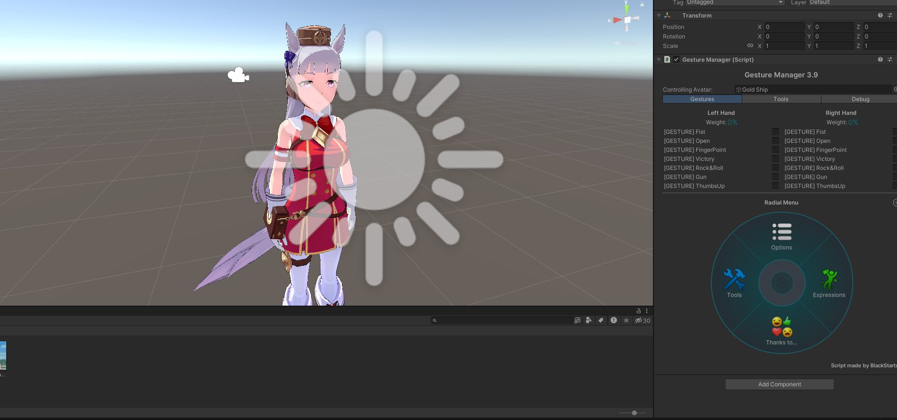Screen dimensions: 897x420
Task: Click the 'Left Hand' column heading
Action: click(721, 113)
